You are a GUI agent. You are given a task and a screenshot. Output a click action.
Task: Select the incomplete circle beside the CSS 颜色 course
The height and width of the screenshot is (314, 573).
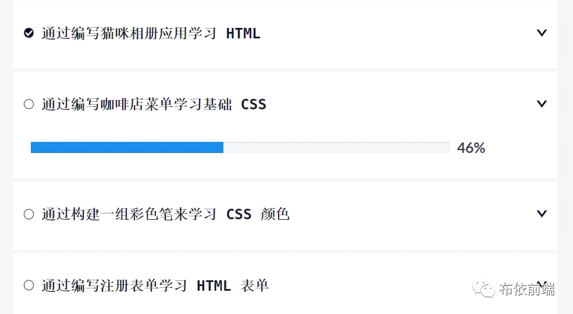point(29,215)
